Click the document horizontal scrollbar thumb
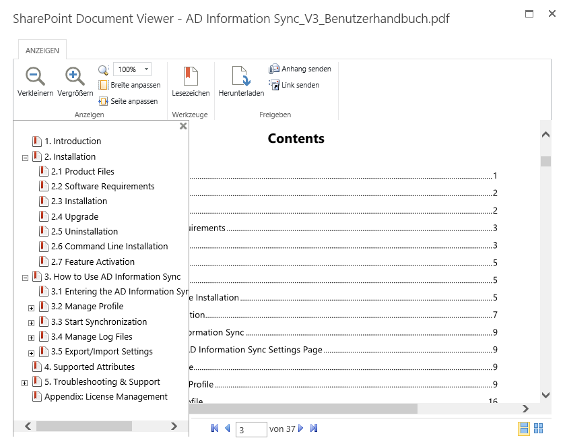Image resolution: width=565 pixels, height=438 pixels. 303,409
